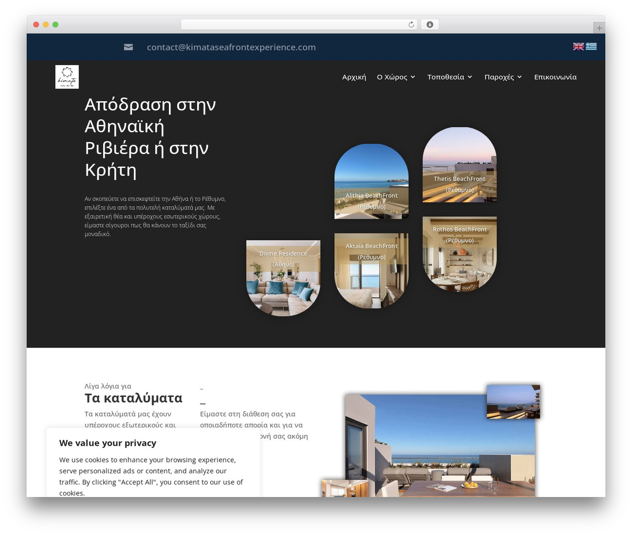Viewport: 632px width, 535px height.
Task: Switch language with the Greek flag
Action: click(591, 46)
